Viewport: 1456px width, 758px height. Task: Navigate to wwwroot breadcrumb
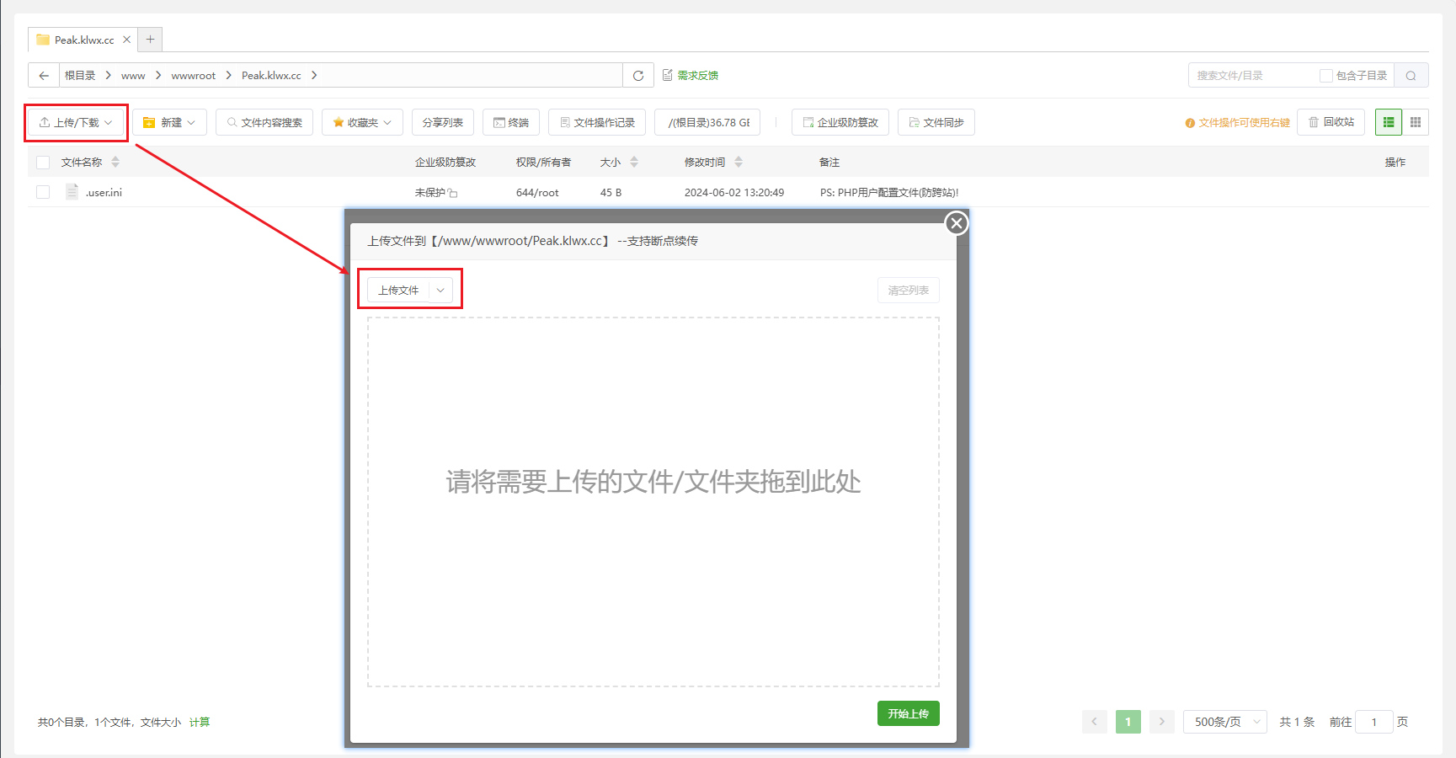click(194, 75)
